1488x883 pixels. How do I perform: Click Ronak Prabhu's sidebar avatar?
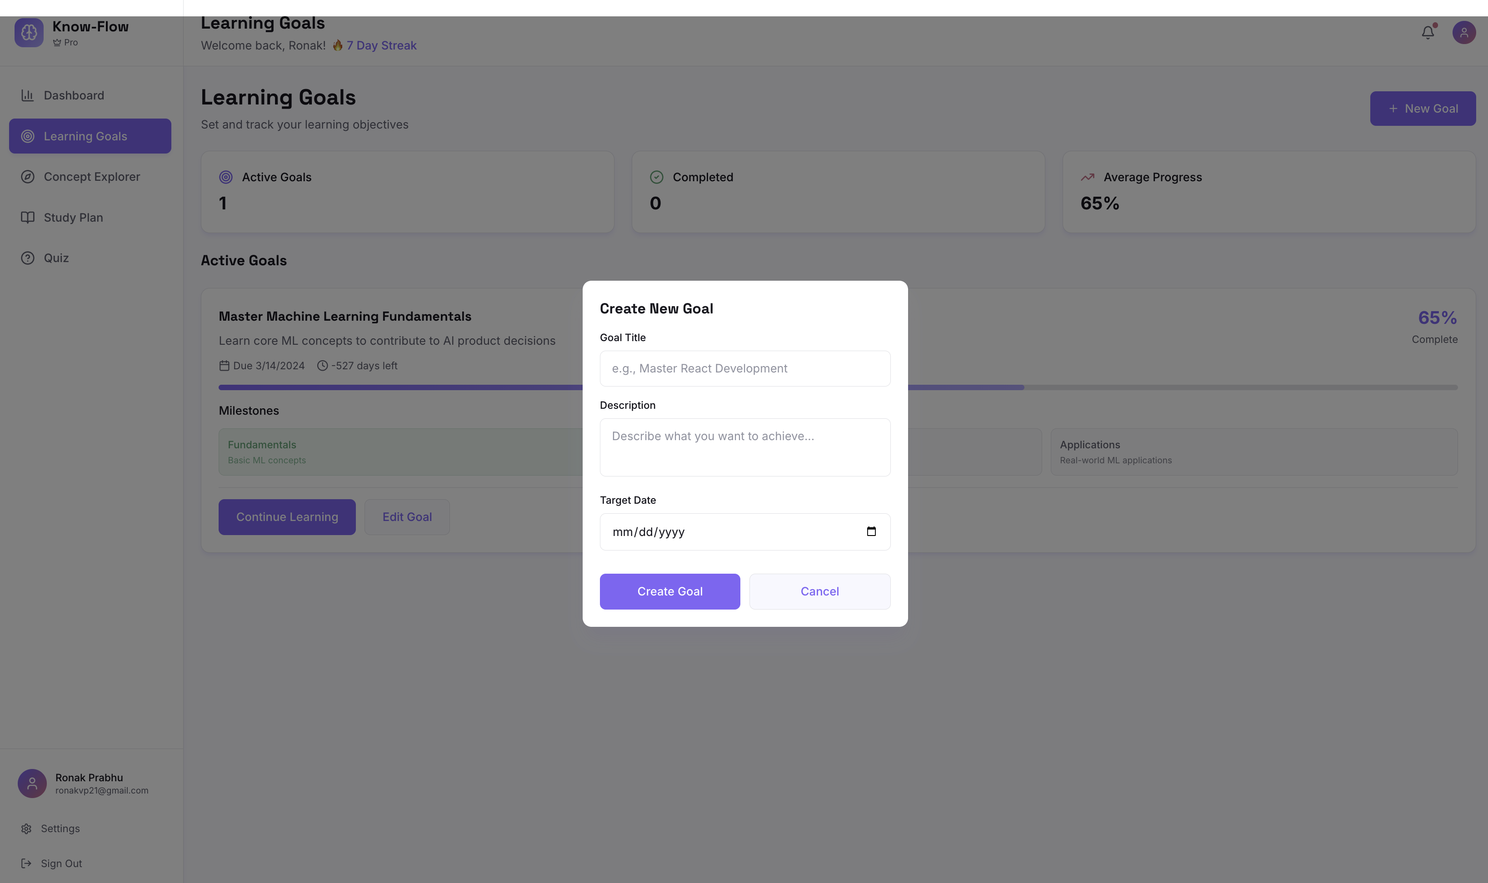click(x=32, y=783)
